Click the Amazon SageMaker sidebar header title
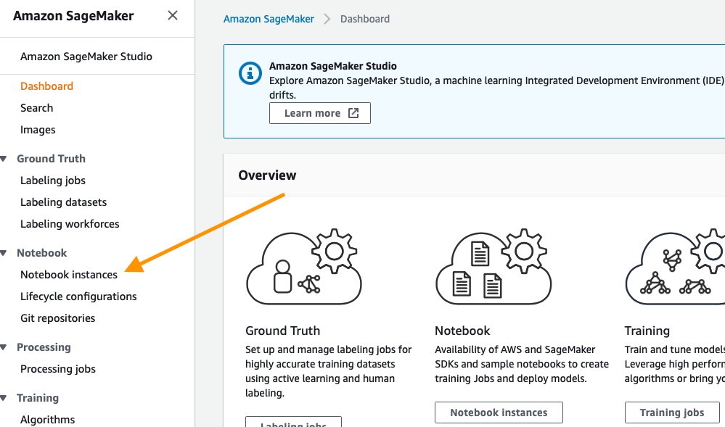This screenshot has width=725, height=427. pos(73,16)
